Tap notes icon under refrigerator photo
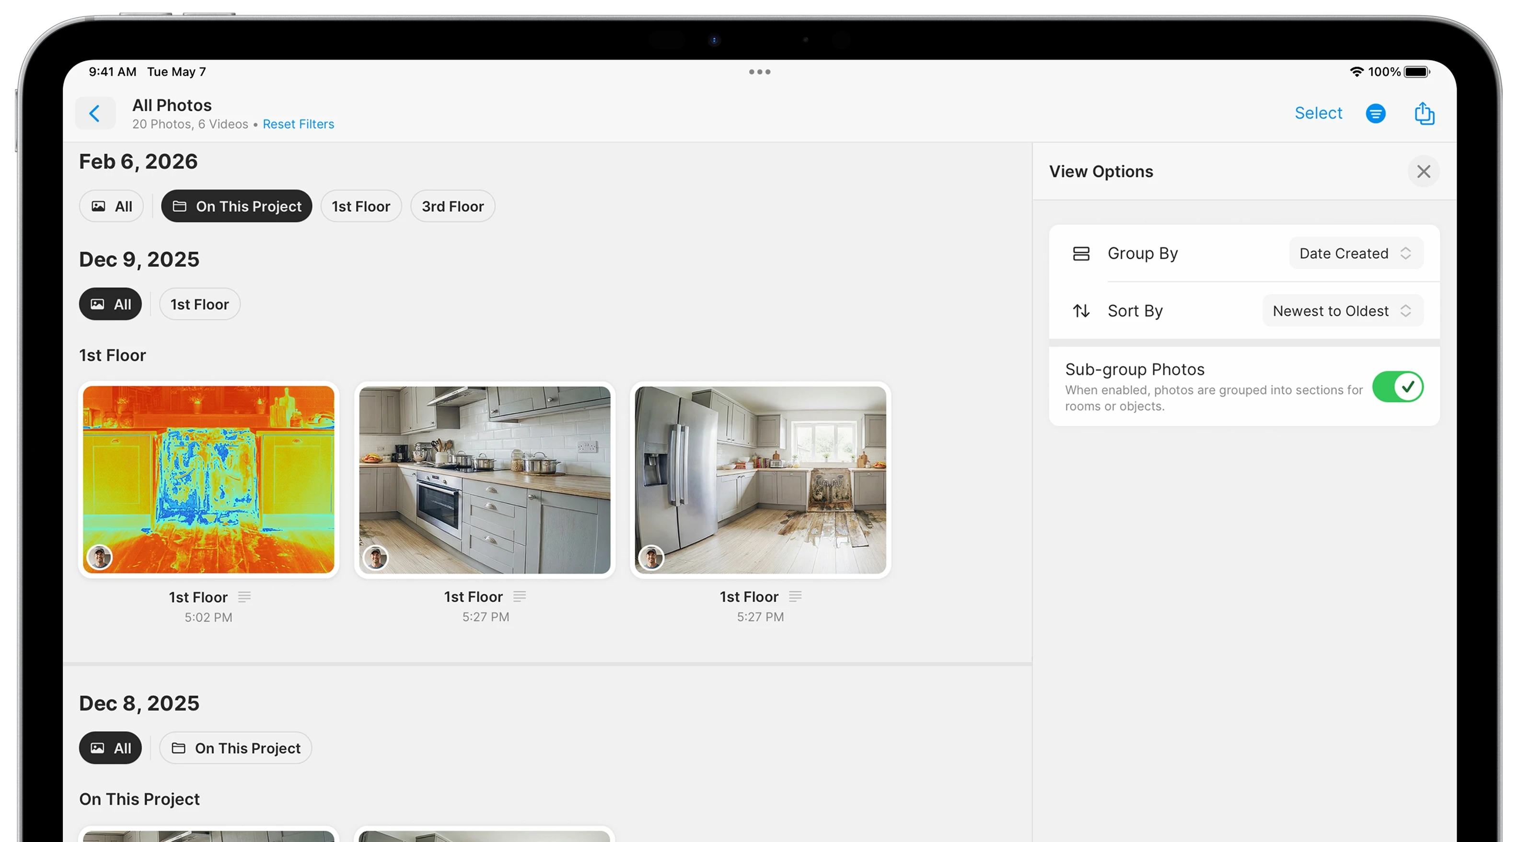 [795, 596]
